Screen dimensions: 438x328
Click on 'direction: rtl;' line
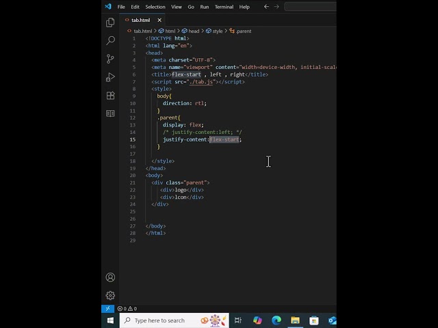tap(185, 103)
